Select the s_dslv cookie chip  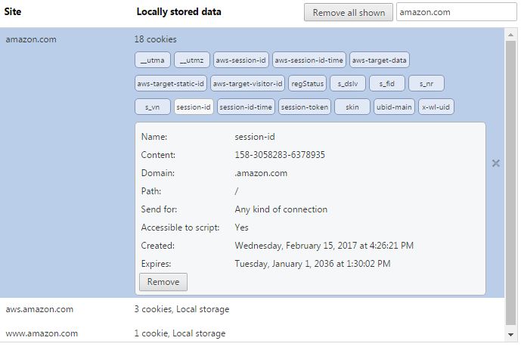348,83
